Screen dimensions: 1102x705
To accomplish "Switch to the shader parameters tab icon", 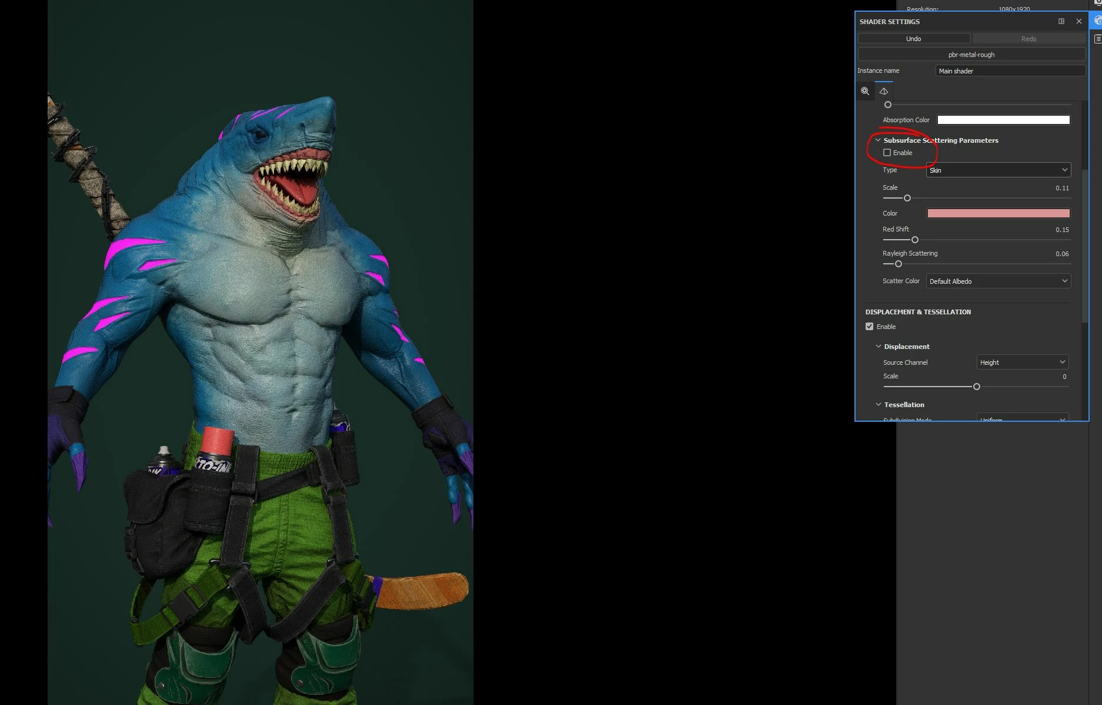I will (883, 91).
